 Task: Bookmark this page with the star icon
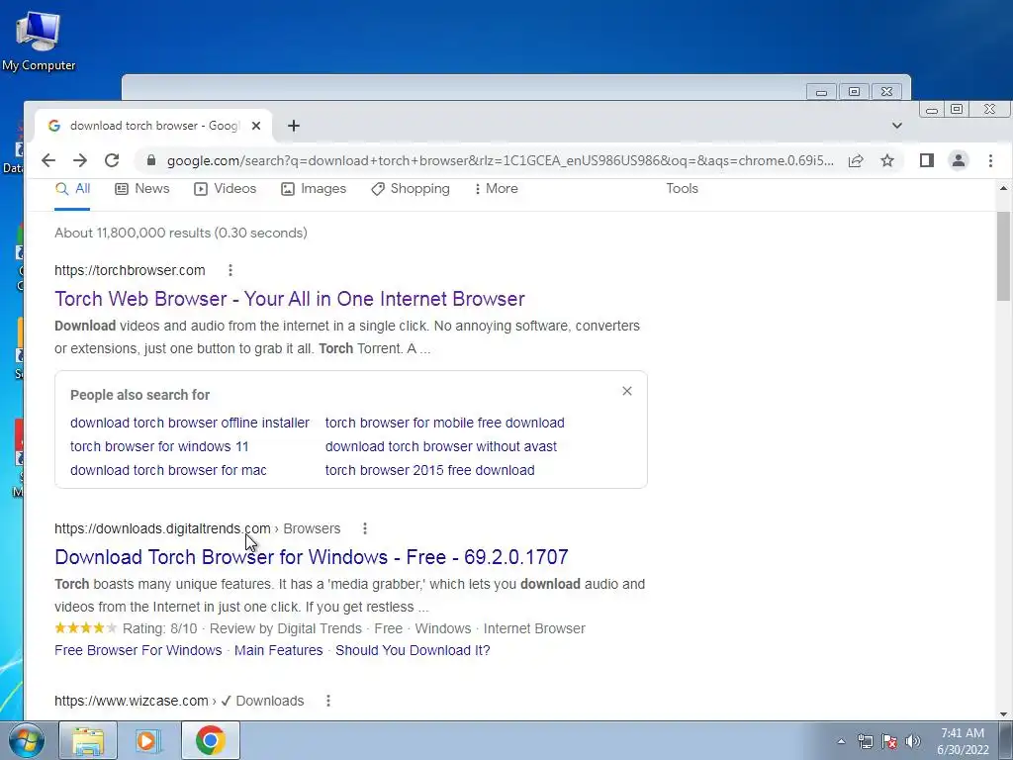pyautogui.click(x=887, y=160)
